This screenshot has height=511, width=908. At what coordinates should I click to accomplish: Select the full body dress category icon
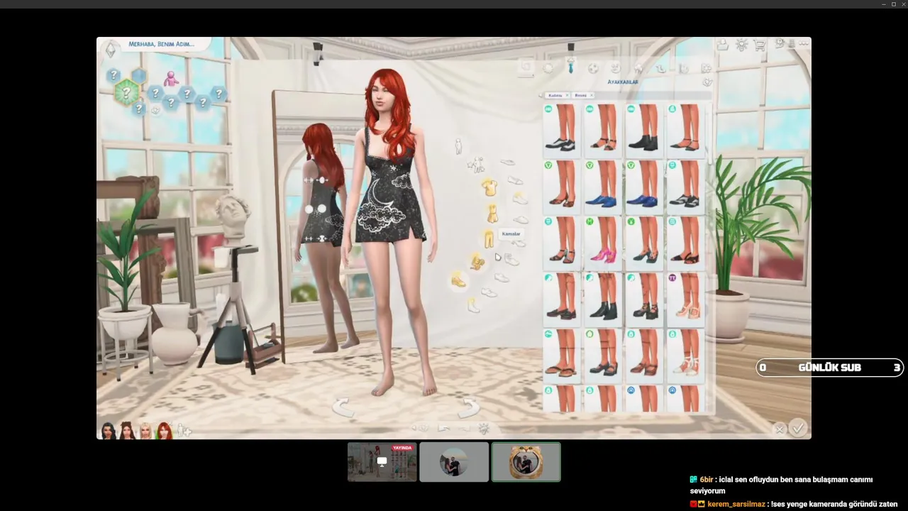point(492,213)
